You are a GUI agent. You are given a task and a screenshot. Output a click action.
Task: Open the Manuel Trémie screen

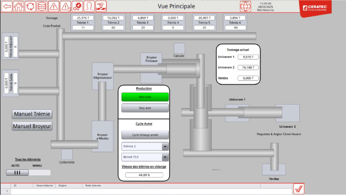(x=32, y=114)
